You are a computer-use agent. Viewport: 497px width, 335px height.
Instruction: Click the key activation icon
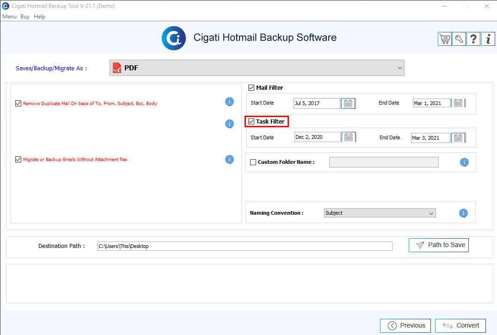pyautogui.click(x=459, y=39)
